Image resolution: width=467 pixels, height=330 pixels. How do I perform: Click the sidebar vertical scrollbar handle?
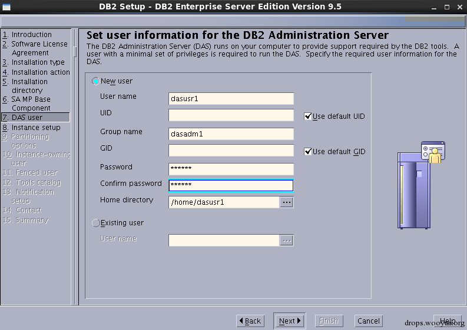(x=75, y=52)
